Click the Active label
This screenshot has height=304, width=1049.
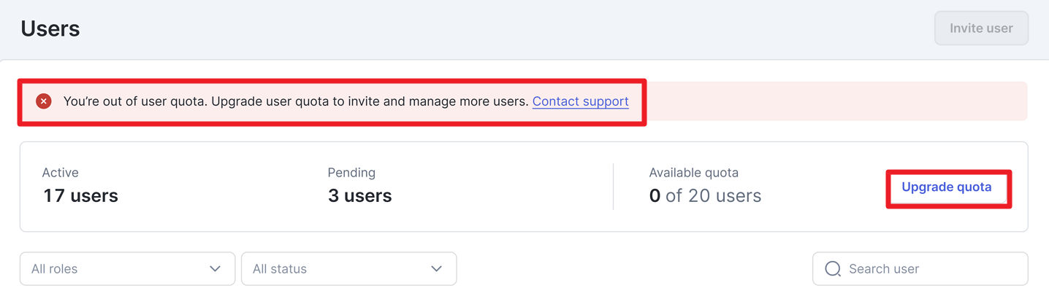(x=60, y=173)
